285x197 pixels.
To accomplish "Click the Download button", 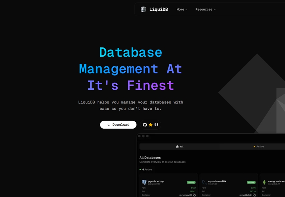I will (118, 125).
